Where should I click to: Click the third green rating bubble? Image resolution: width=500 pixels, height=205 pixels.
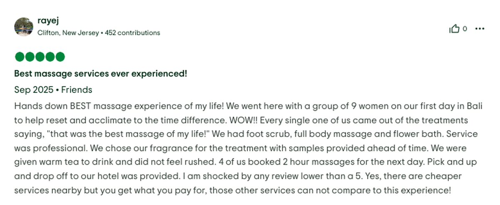click(x=40, y=57)
